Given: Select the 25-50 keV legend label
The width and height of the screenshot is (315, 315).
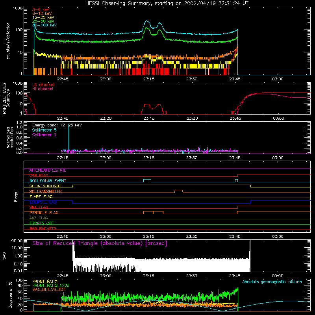Looking at the screenshot, I should (x=43, y=21).
